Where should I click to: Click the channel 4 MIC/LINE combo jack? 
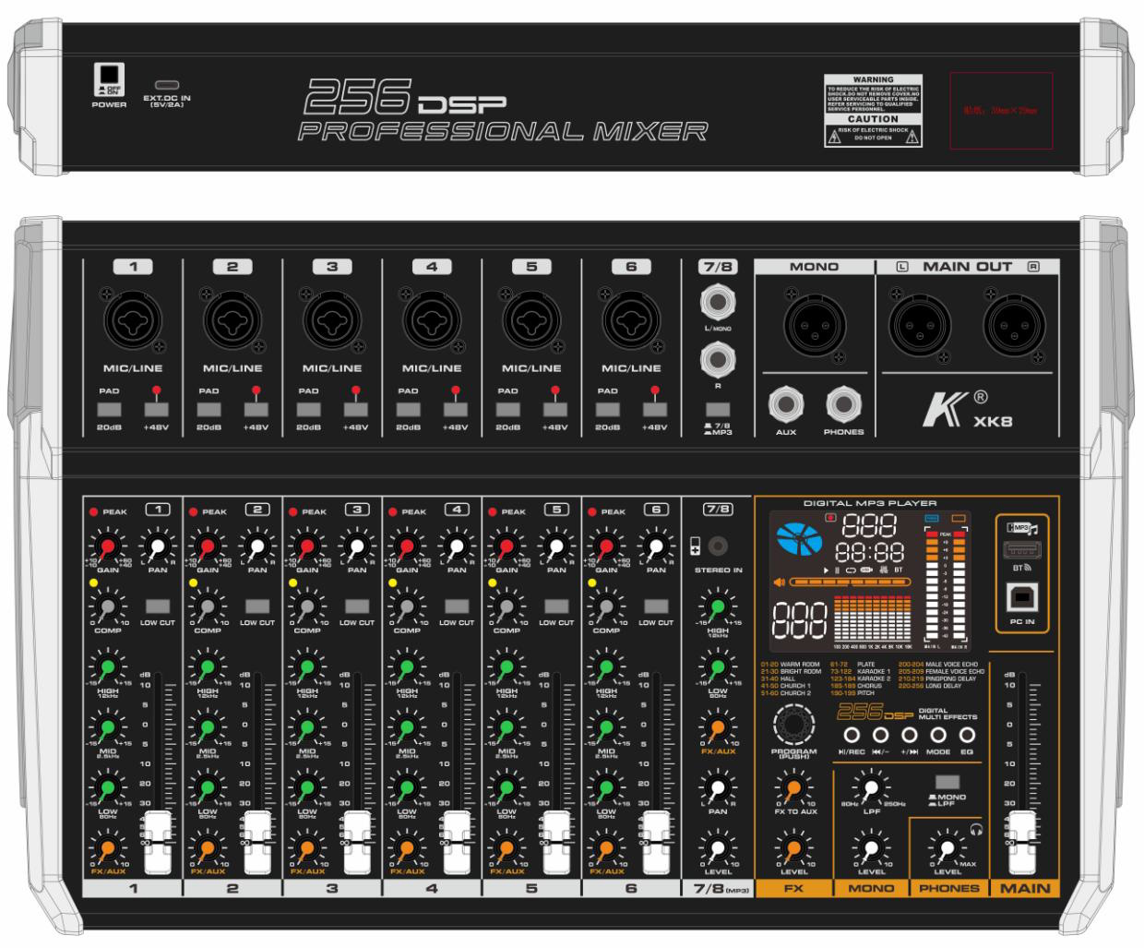432,322
